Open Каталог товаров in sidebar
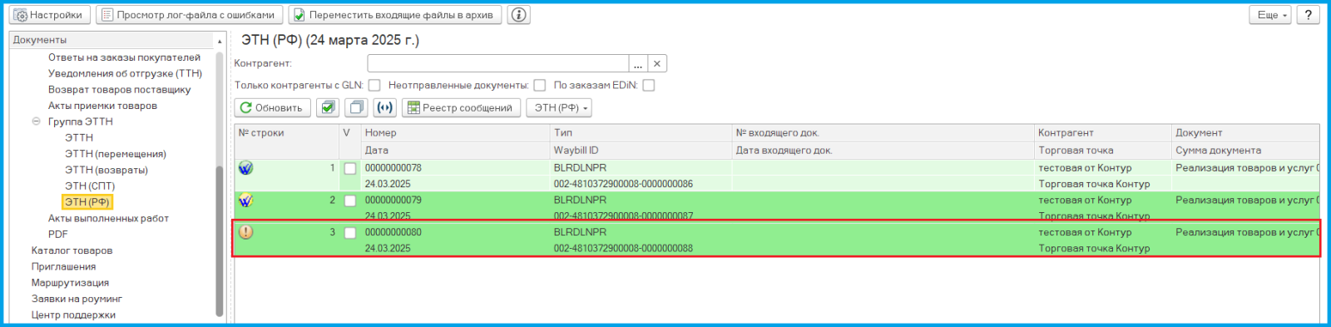The width and height of the screenshot is (1331, 327). [72, 250]
